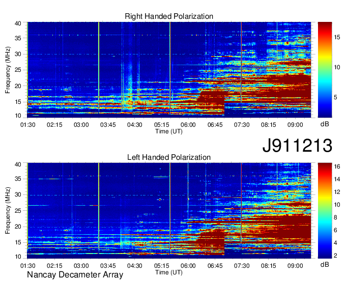Screen dimensions: 346x281
Task: Click "Time (UT)" label under Left Handed plot
Action: 169,272
